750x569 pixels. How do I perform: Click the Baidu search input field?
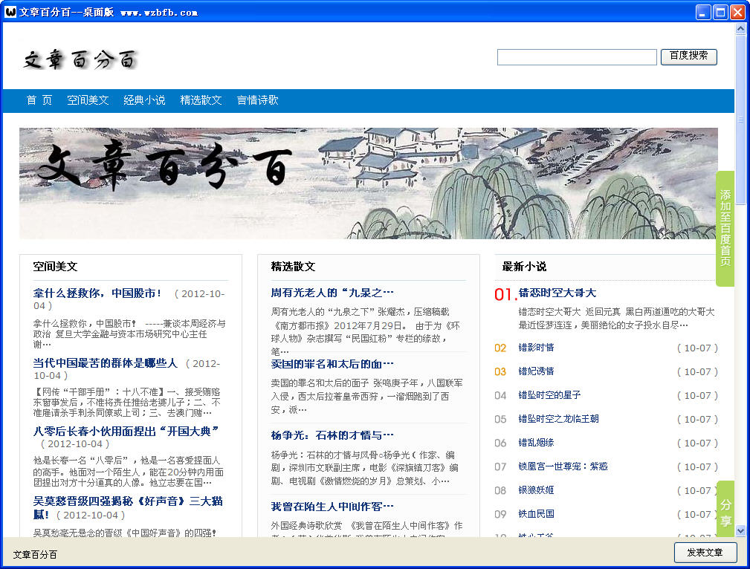point(577,57)
